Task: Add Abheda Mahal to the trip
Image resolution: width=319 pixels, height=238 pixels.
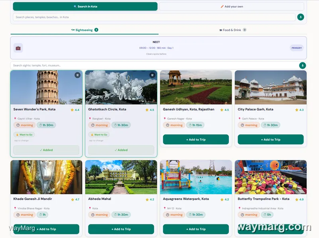Action: point(121,229)
